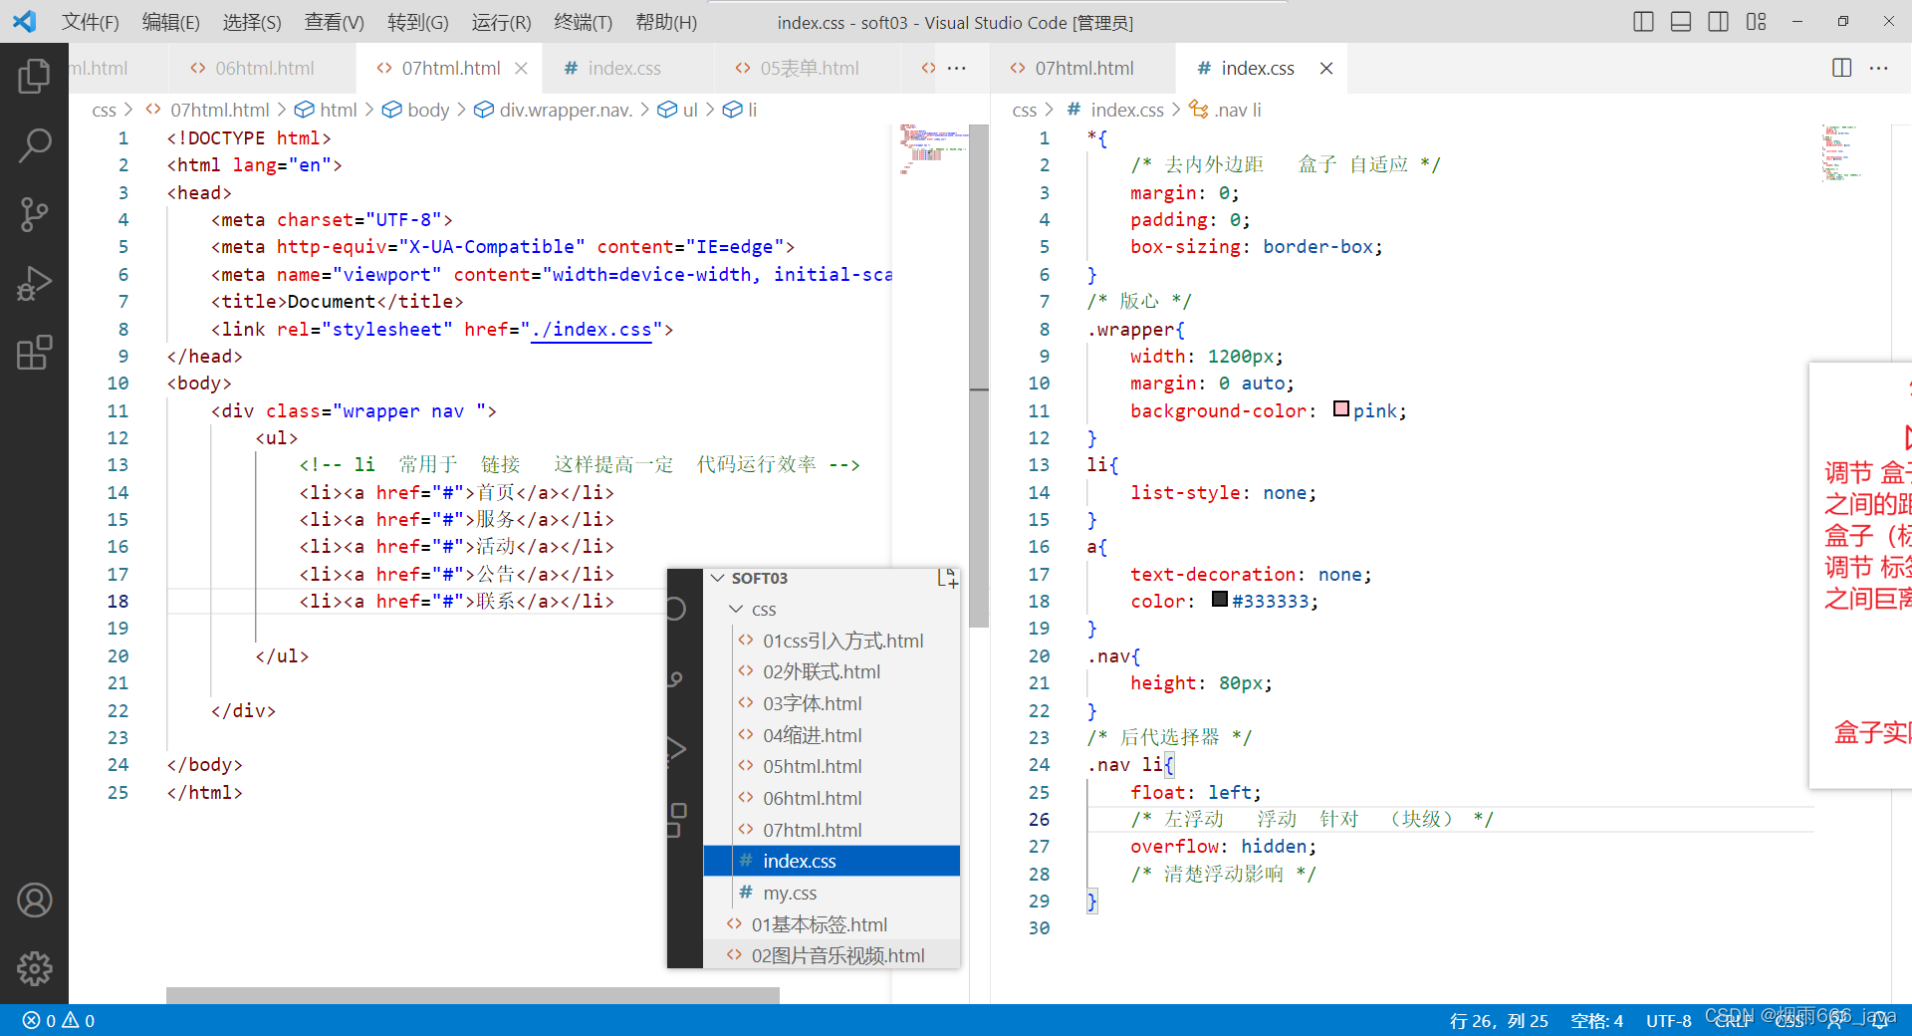The image size is (1912, 1036).
Task: Switch to 06html.html tab
Action: point(264,68)
